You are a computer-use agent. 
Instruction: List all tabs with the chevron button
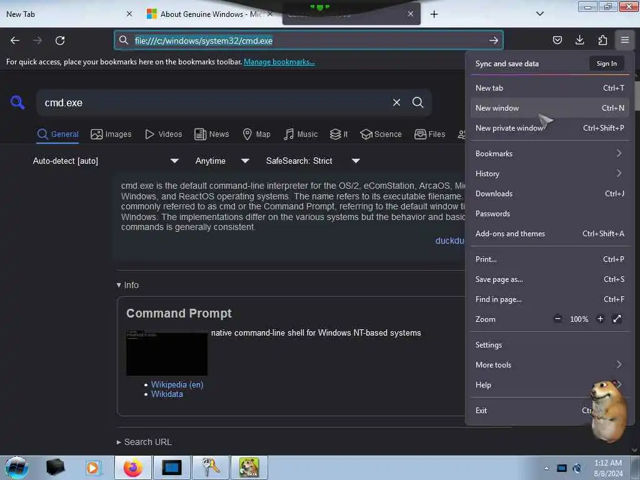pos(539,14)
